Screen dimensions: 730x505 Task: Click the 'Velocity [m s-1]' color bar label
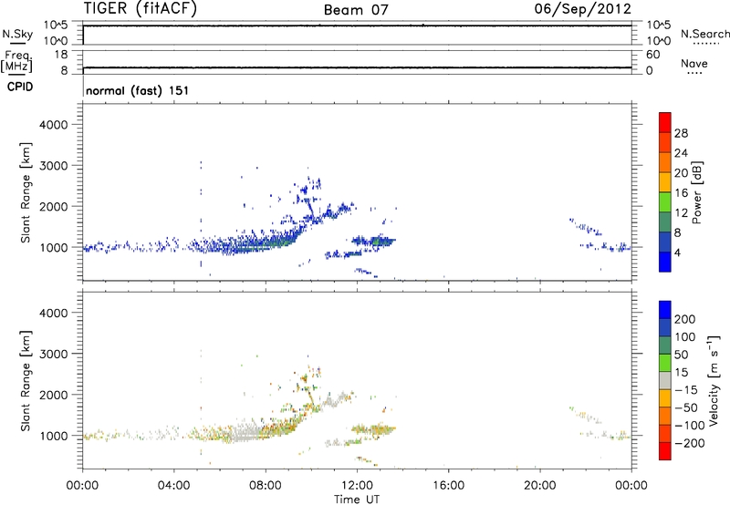(x=714, y=380)
